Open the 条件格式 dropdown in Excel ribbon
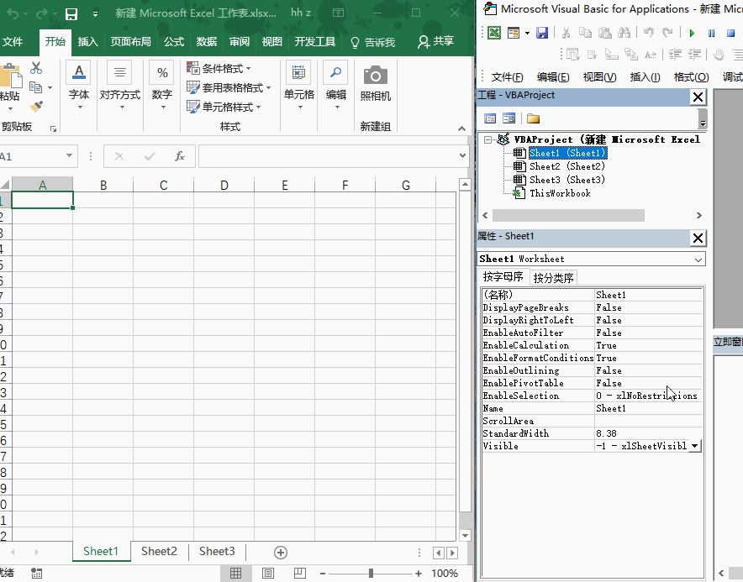 click(219, 69)
